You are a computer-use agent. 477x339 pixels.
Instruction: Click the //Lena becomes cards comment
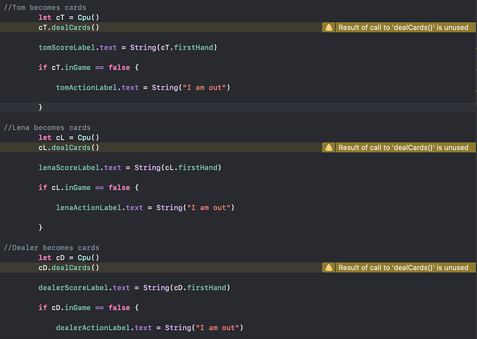47,128
